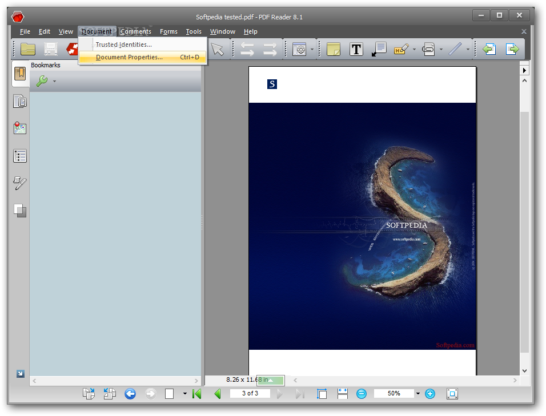This screenshot has width=546, height=416.
Task: Open the Help menu
Action: [250, 31]
